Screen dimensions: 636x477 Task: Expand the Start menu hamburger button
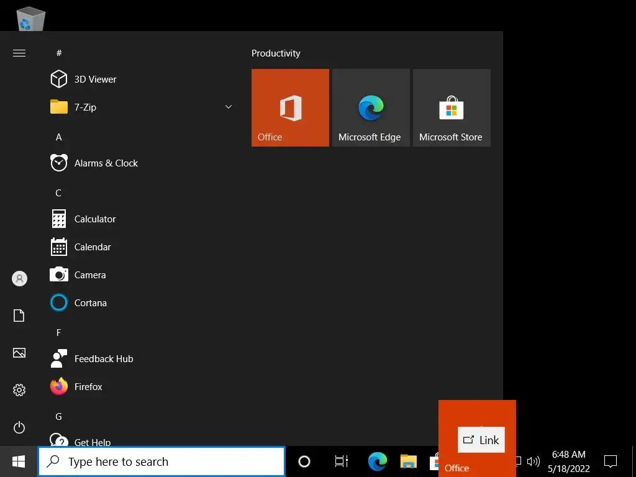pyautogui.click(x=19, y=53)
